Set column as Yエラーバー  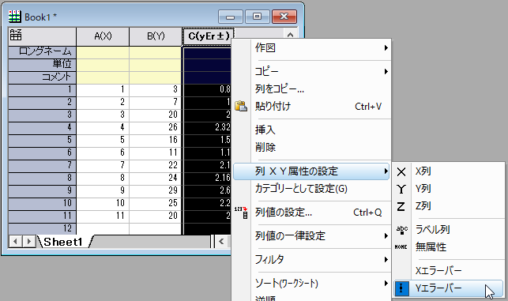(449, 288)
